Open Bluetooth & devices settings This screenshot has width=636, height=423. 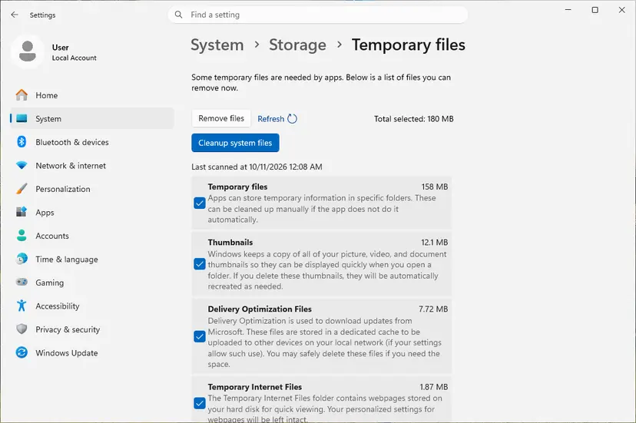92,142
